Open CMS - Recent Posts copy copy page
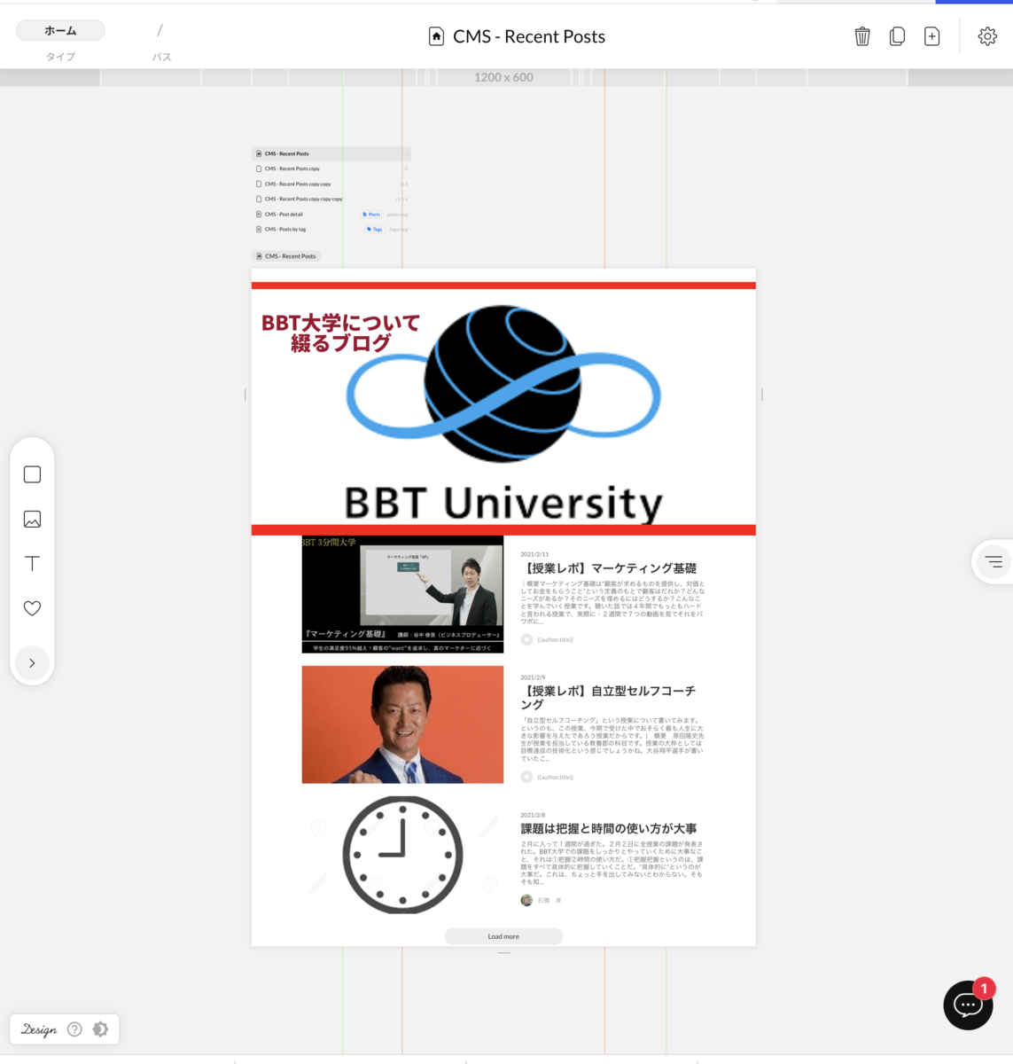 pyautogui.click(x=331, y=184)
